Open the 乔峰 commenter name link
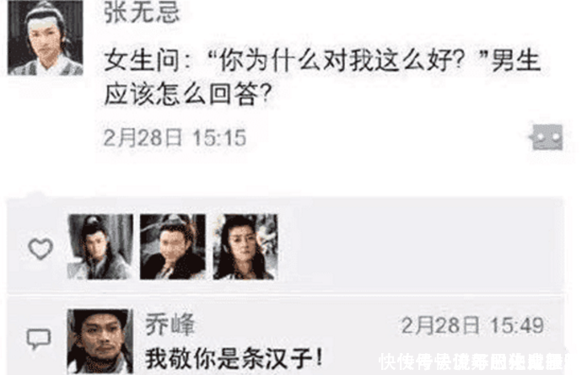Image resolution: width=587 pixels, height=375 pixels. click(170, 324)
